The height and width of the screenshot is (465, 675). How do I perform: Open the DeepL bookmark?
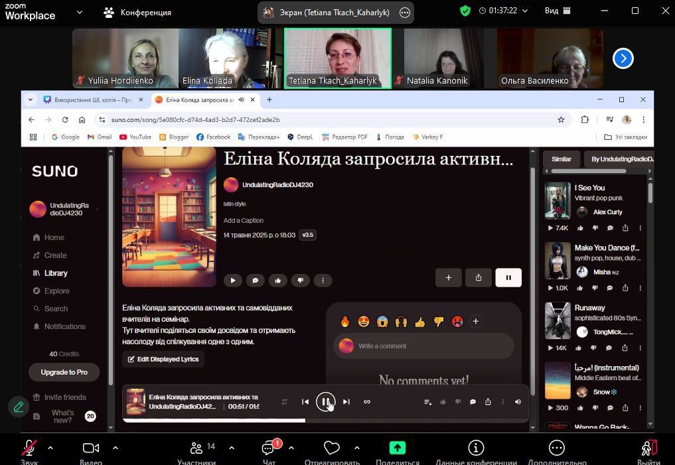click(x=300, y=137)
